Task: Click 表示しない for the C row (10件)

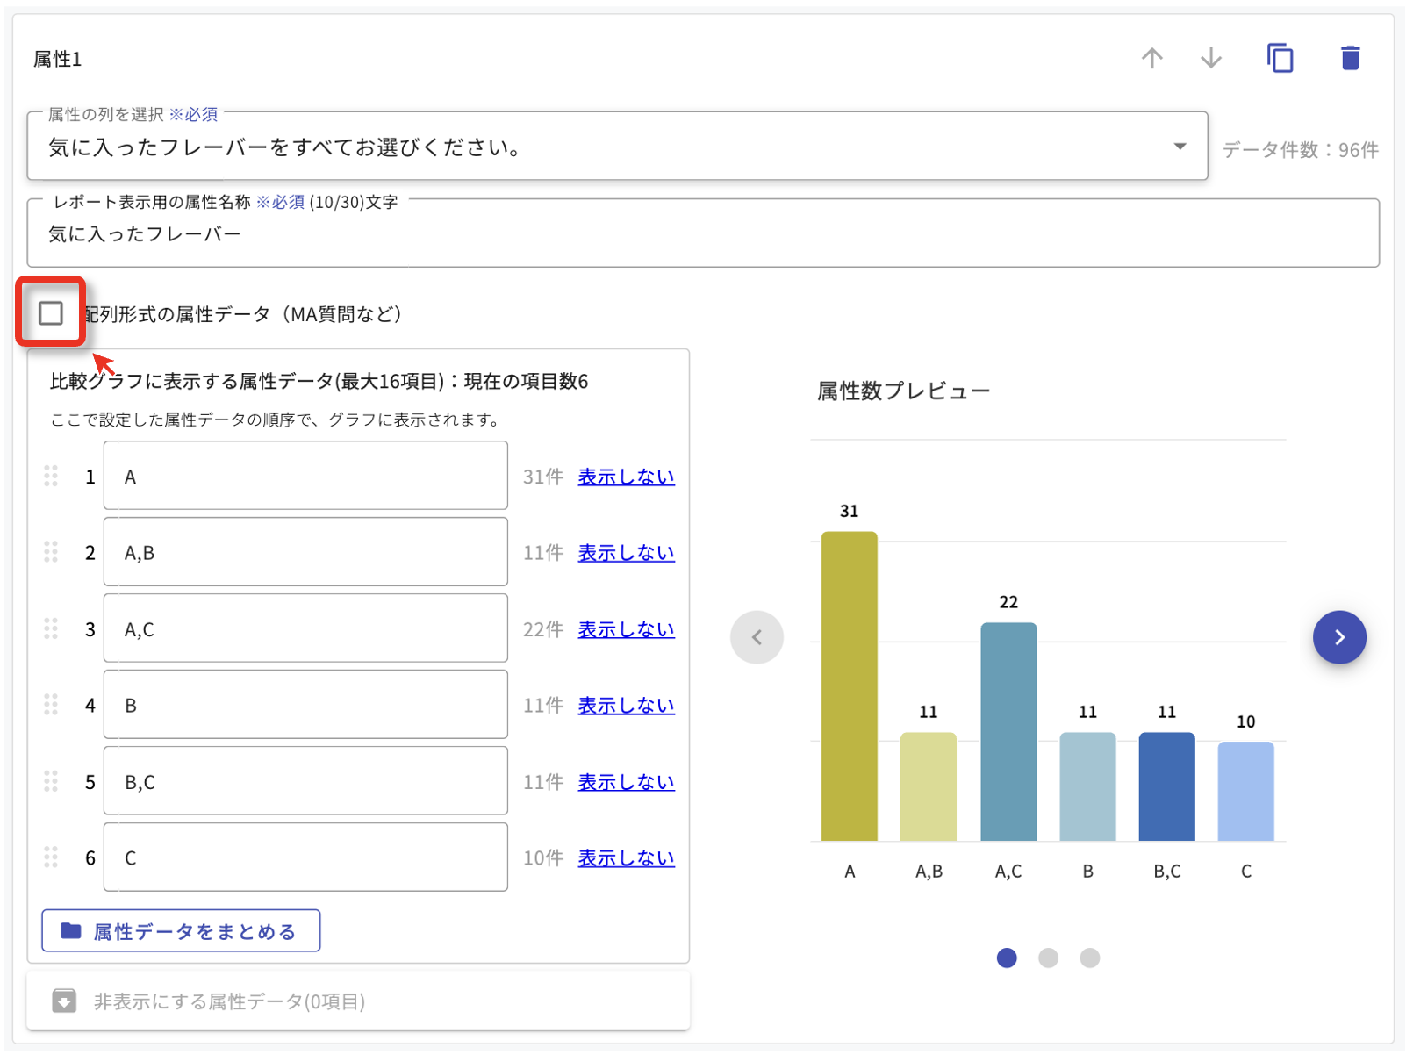Action: tap(626, 858)
